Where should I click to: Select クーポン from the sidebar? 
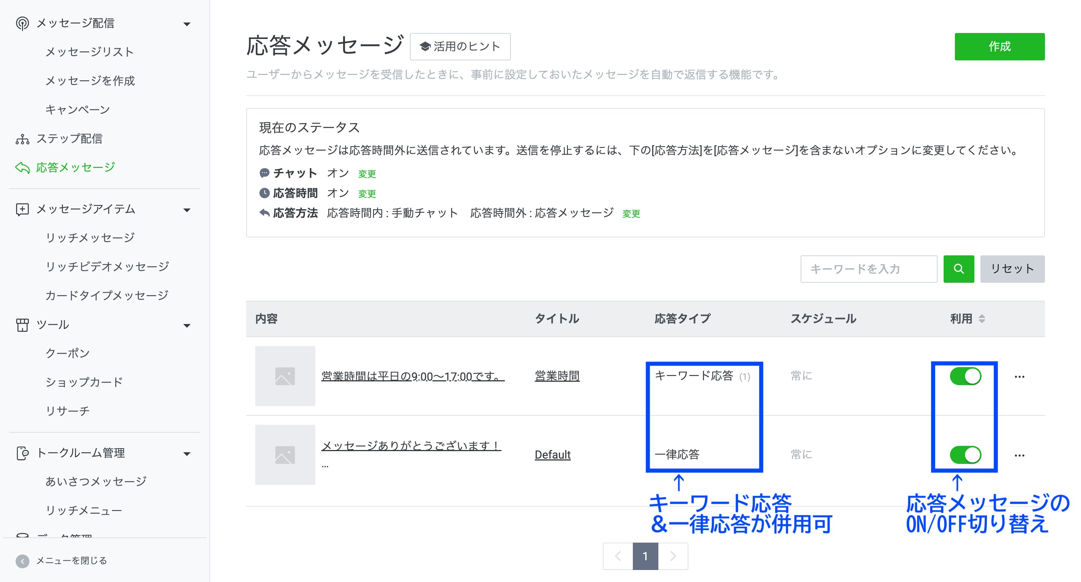coord(67,354)
